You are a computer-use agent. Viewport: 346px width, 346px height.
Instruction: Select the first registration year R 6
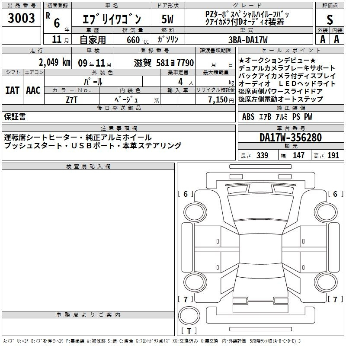53,20
